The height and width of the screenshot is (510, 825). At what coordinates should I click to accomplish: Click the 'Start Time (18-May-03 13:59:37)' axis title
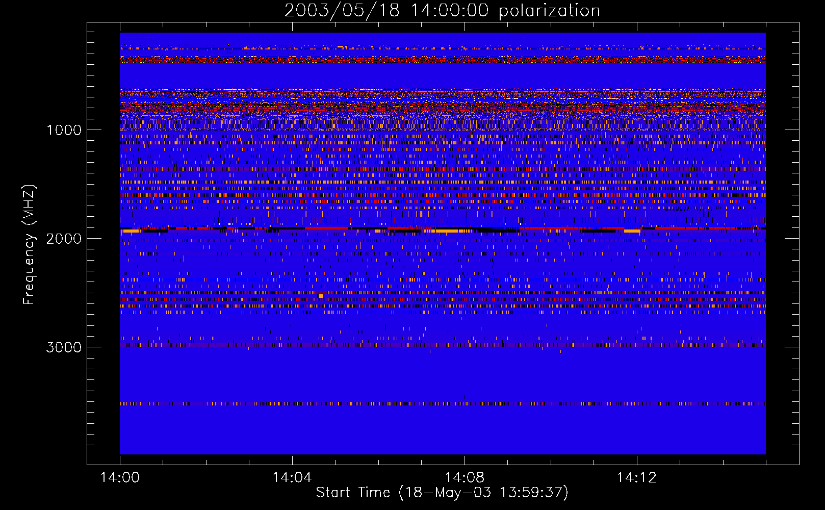click(x=442, y=493)
